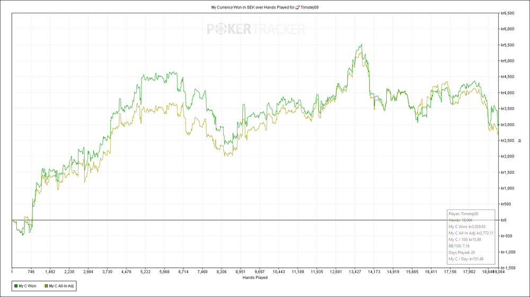Click the 14,919 x-axis tick label
Viewport: 530px width, 297px height.
pyautogui.click(x=393, y=272)
